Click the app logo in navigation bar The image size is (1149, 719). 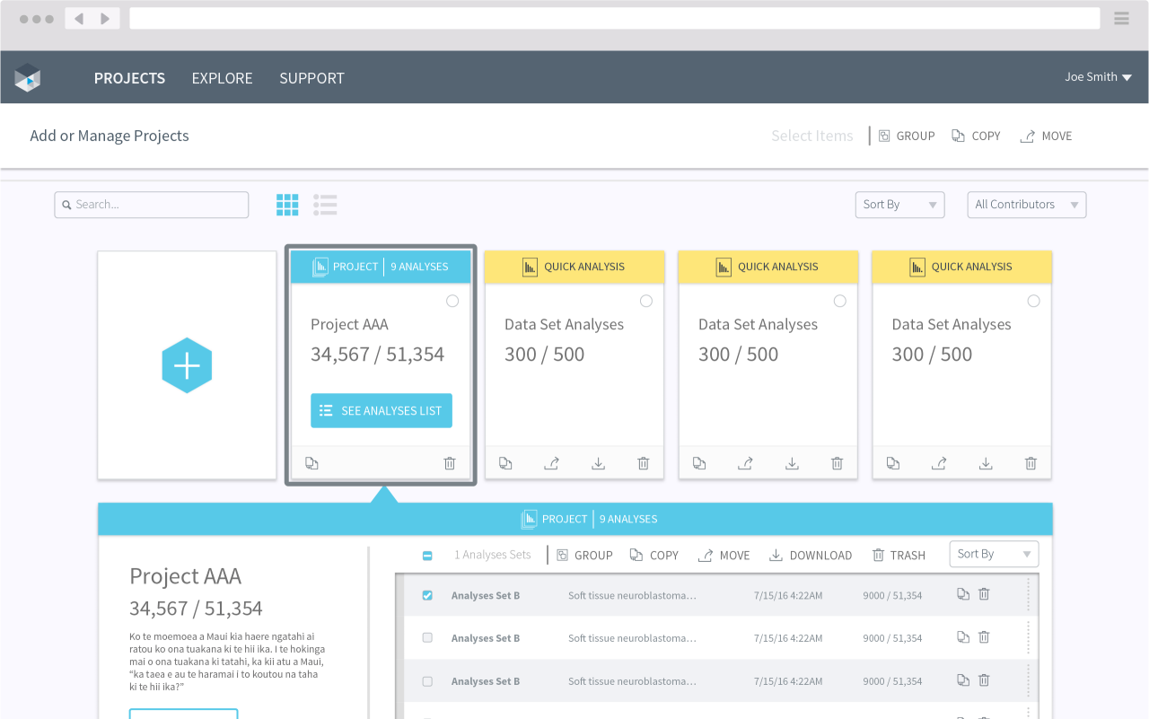click(28, 78)
